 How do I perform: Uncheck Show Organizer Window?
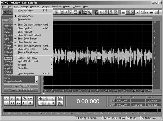33,25
